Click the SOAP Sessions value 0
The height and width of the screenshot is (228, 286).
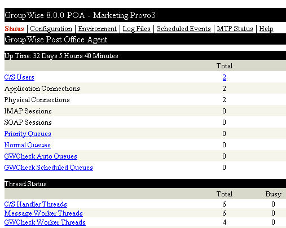[224, 122]
